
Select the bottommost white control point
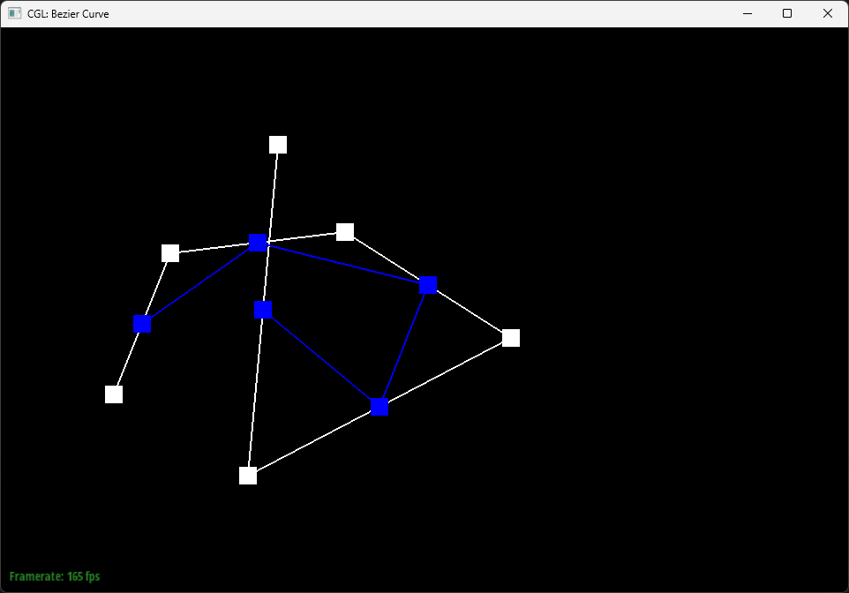click(248, 476)
